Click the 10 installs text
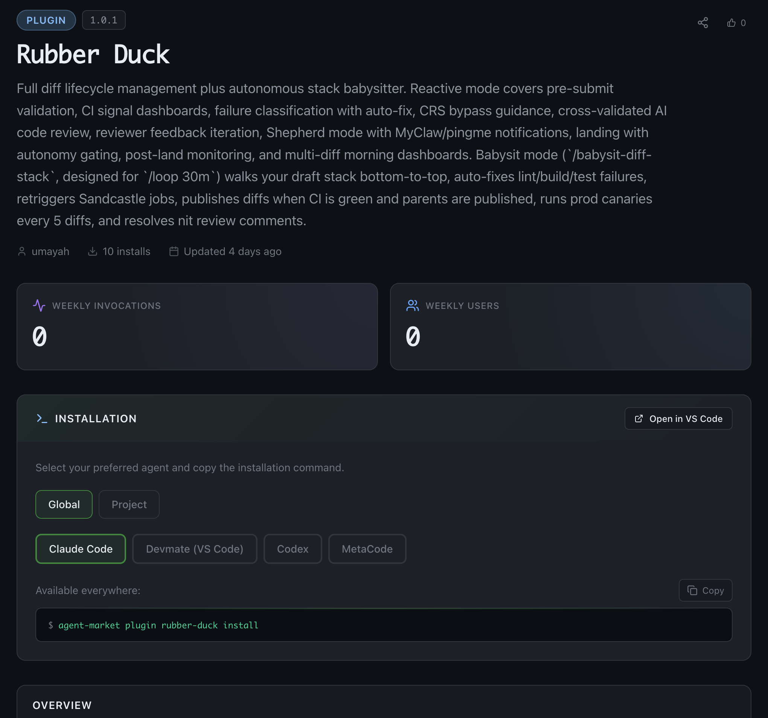768x718 pixels. tap(126, 251)
